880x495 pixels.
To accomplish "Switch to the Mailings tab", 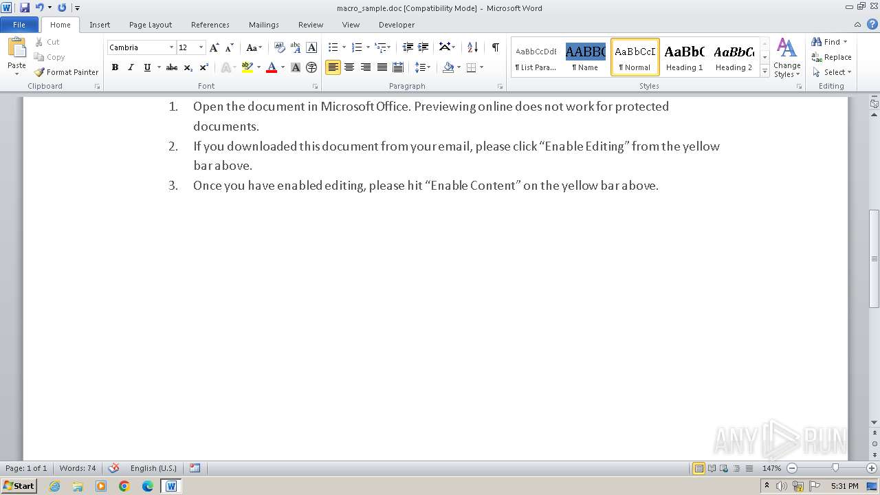I will (x=264, y=25).
